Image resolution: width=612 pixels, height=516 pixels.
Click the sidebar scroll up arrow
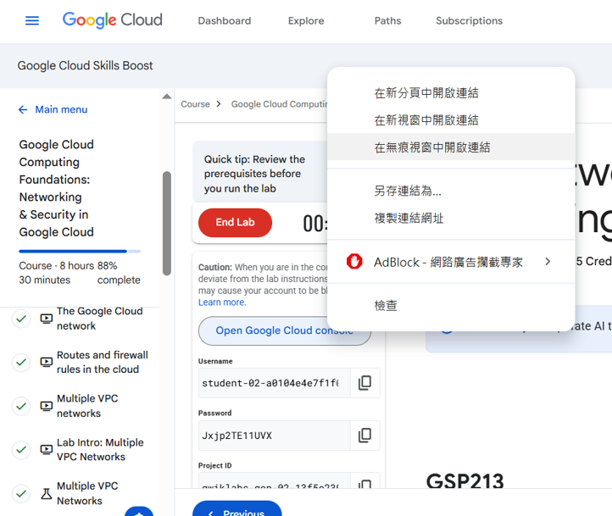pos(167,97)
